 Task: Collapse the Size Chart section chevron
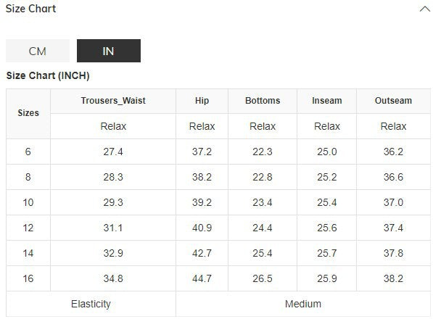pyautogui.click(x=425, y=9)
